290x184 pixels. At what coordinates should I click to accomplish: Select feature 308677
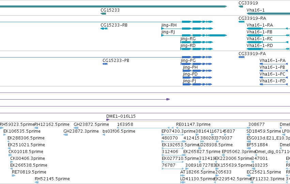(256, 124)
